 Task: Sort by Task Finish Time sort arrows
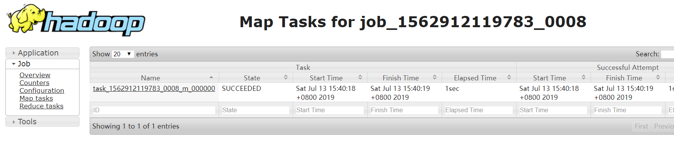(435, 78)
